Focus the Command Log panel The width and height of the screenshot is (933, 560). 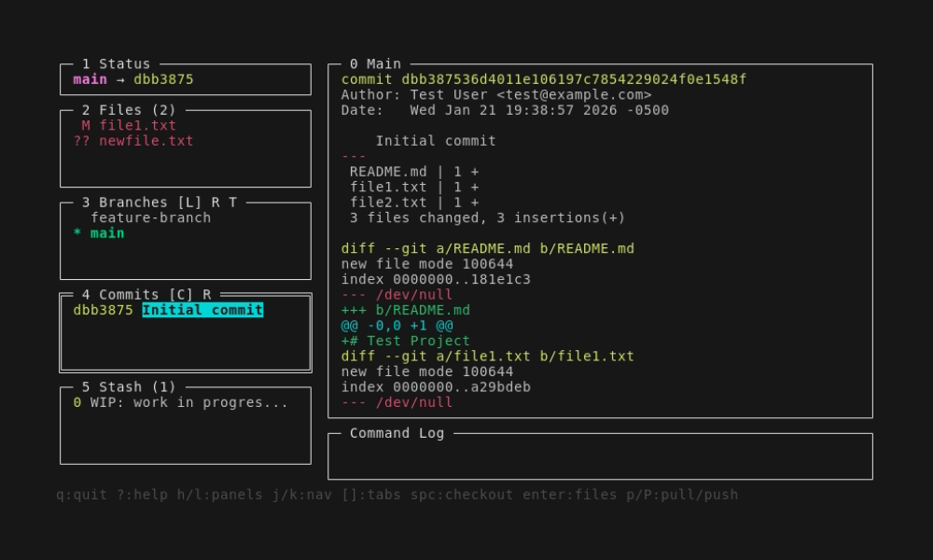coord(600,457)
